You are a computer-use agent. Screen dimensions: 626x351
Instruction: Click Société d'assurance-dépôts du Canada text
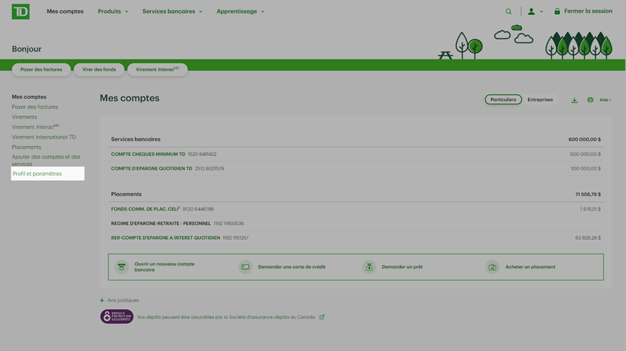point(270,317)
